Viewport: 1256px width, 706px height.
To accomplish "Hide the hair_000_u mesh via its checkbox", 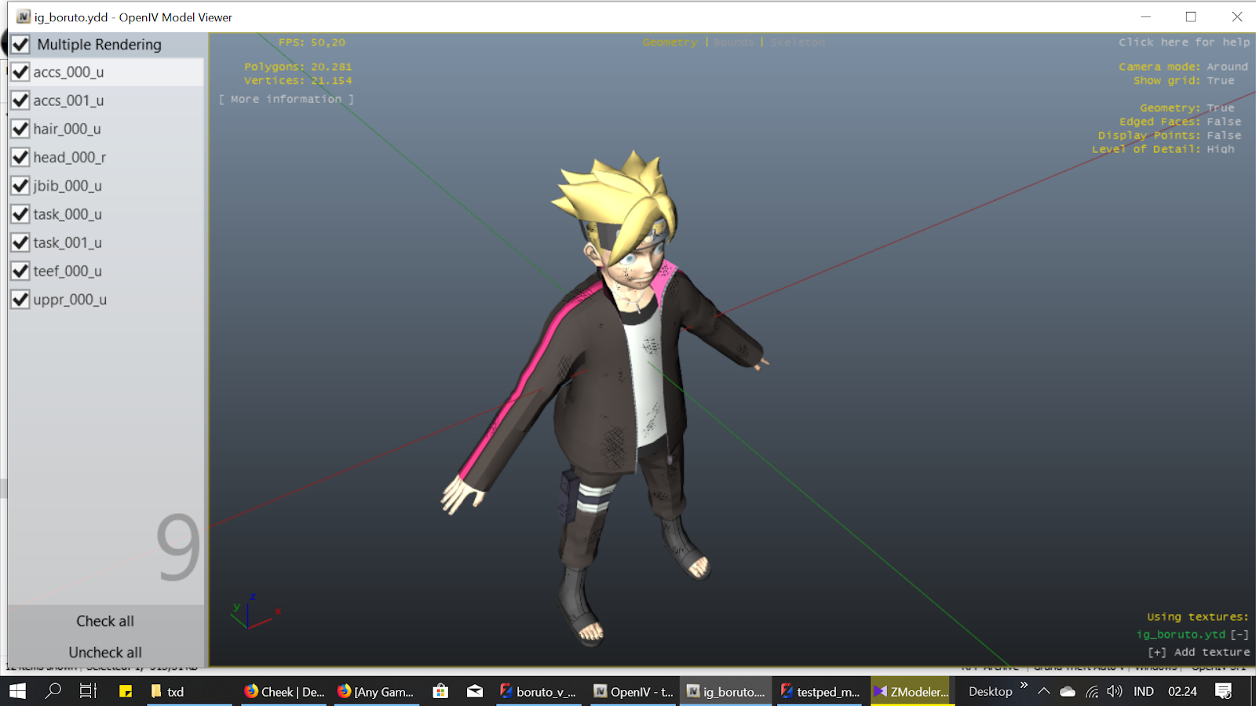I will [20, 129].
